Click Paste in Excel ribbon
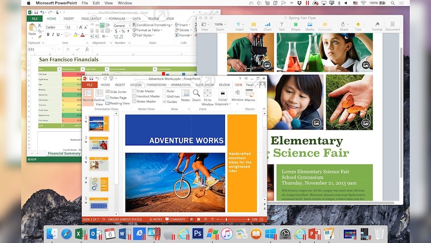 32,30
